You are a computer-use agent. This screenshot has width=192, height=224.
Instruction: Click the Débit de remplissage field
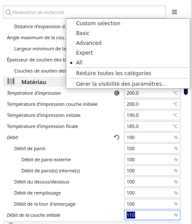click(152, 193)
